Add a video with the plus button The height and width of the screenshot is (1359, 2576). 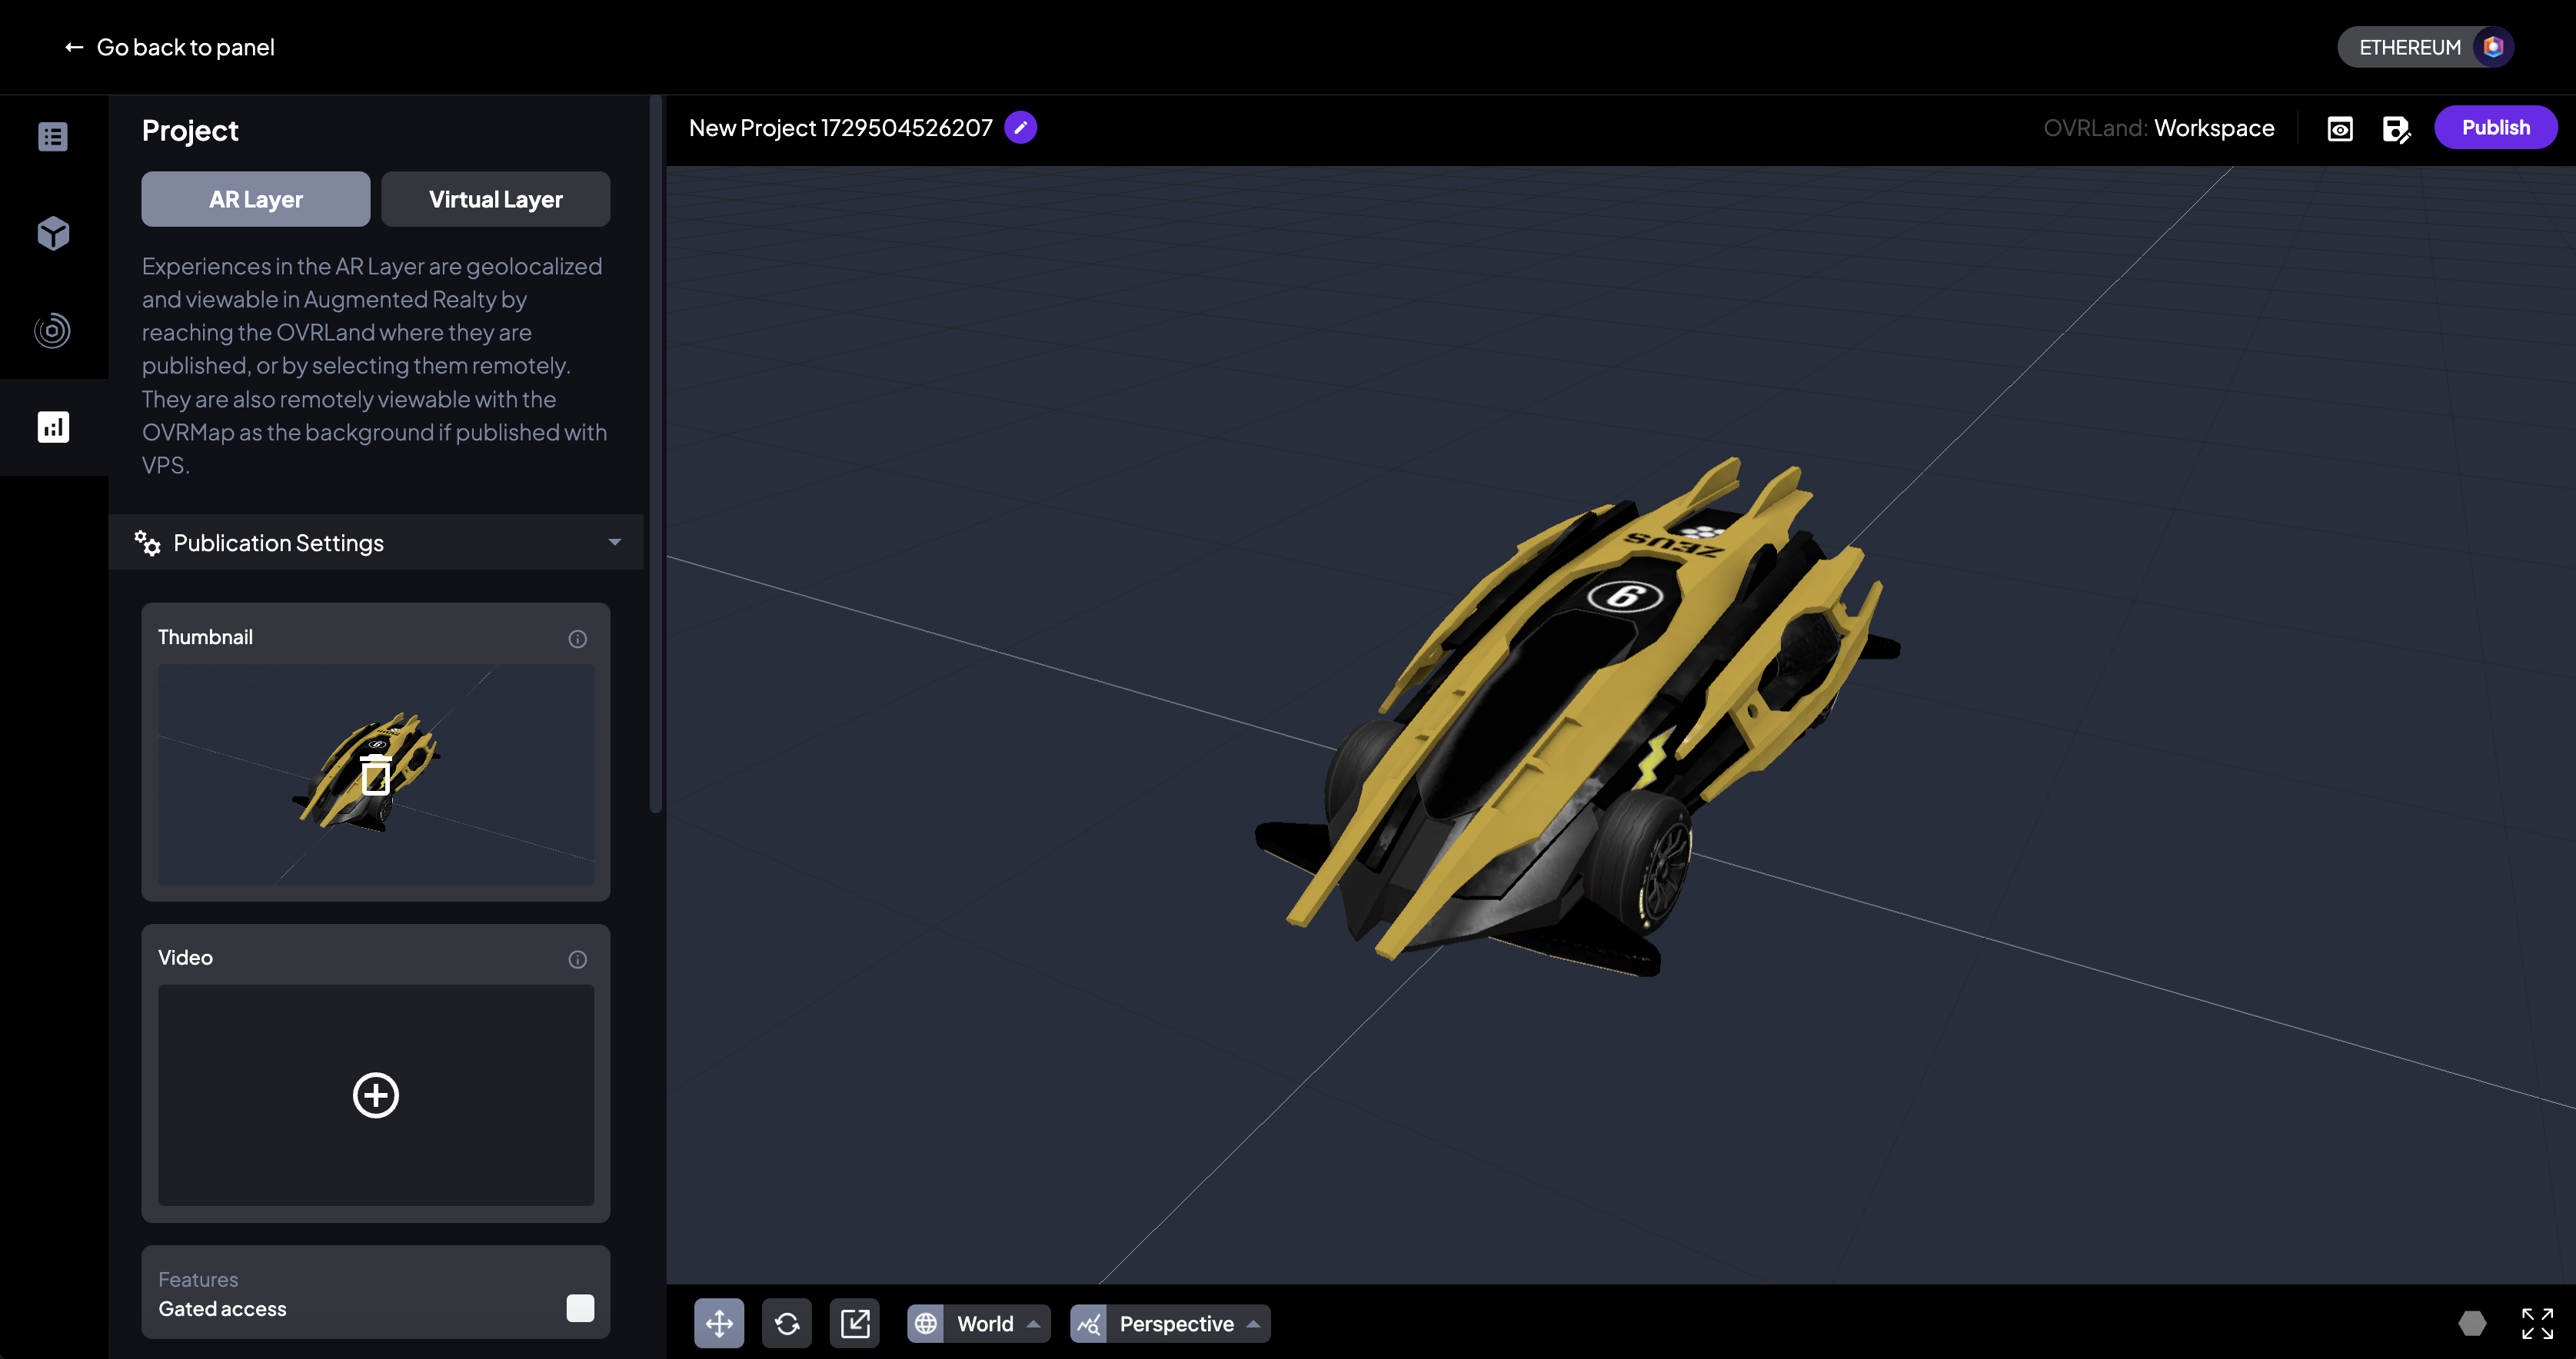(x=376, y=1095)
